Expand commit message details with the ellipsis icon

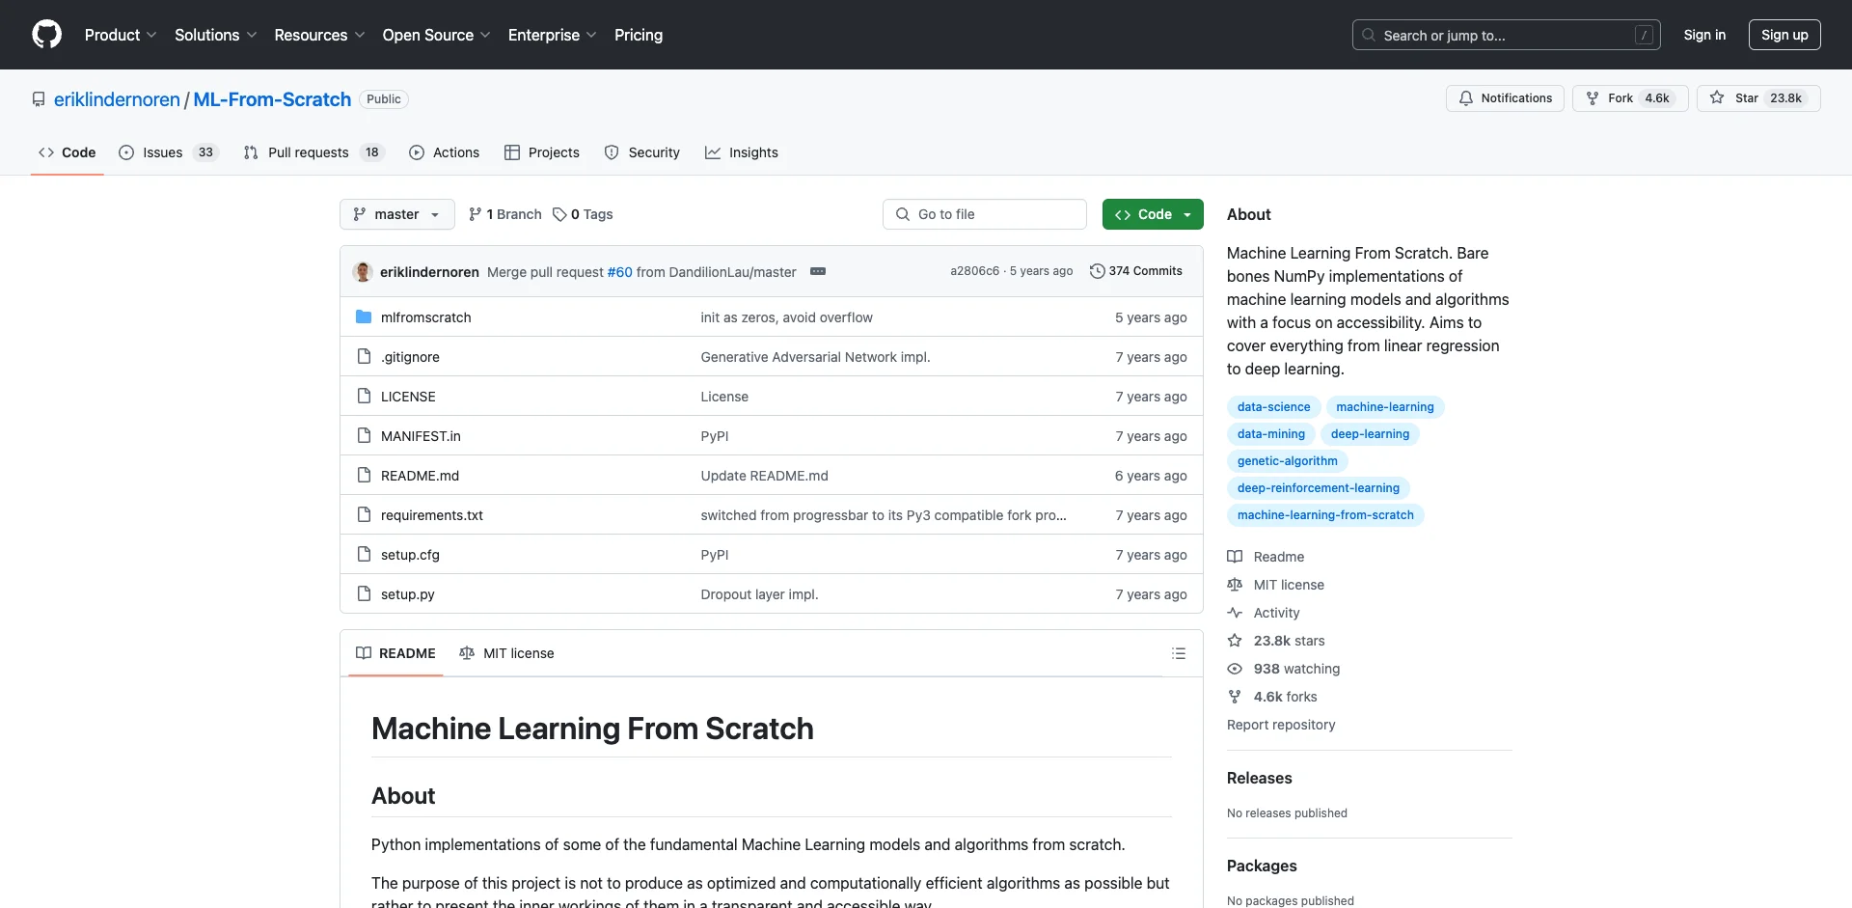818,271
